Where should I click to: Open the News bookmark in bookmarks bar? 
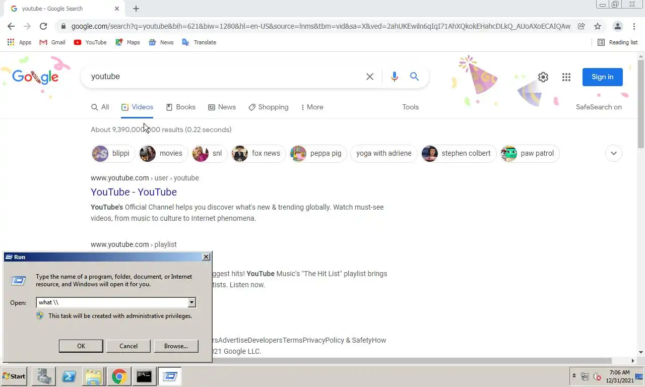161,42
